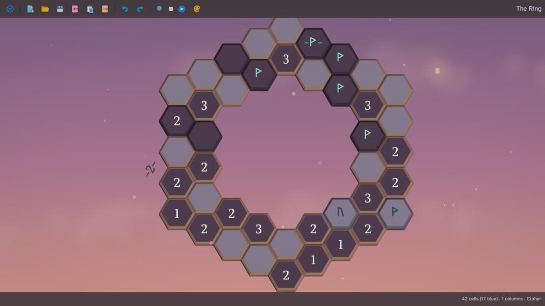This screenshot has width=545, height=306.
Task: Click the pink left-arrow import icon
Action: [x=75, y=9]
